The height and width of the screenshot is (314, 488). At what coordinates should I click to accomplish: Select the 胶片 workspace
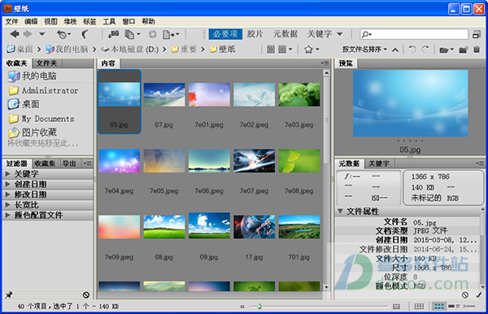coord(255,34)
